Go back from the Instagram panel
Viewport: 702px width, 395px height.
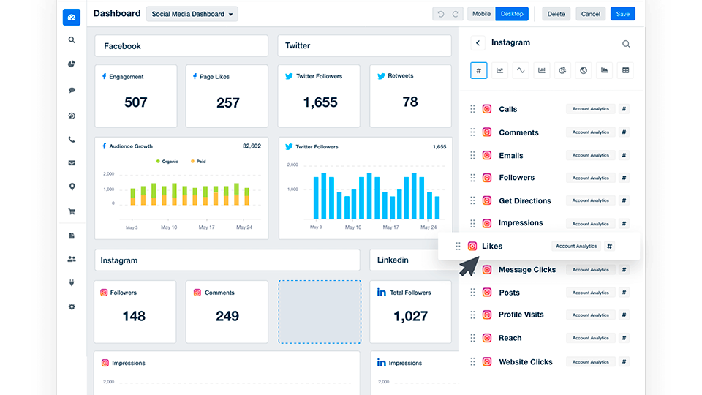pos(478,43)
